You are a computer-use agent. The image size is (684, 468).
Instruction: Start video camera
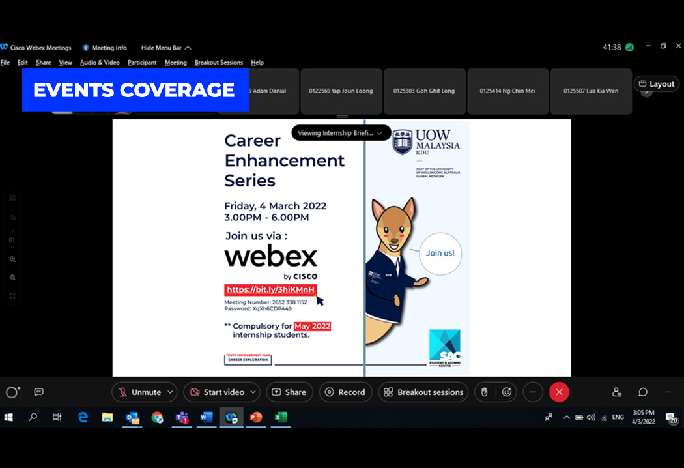[x=216, y=392]
